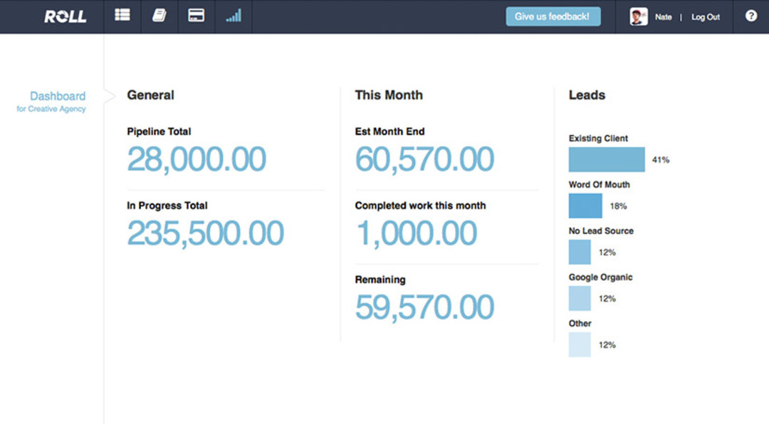Viewport: 769px width, 424px height.
Task: Click the In Progress Total label
Action: coord(167,206)
